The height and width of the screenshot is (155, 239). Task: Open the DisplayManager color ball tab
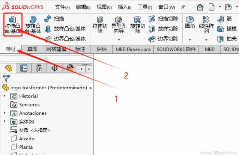coord(70,68)
